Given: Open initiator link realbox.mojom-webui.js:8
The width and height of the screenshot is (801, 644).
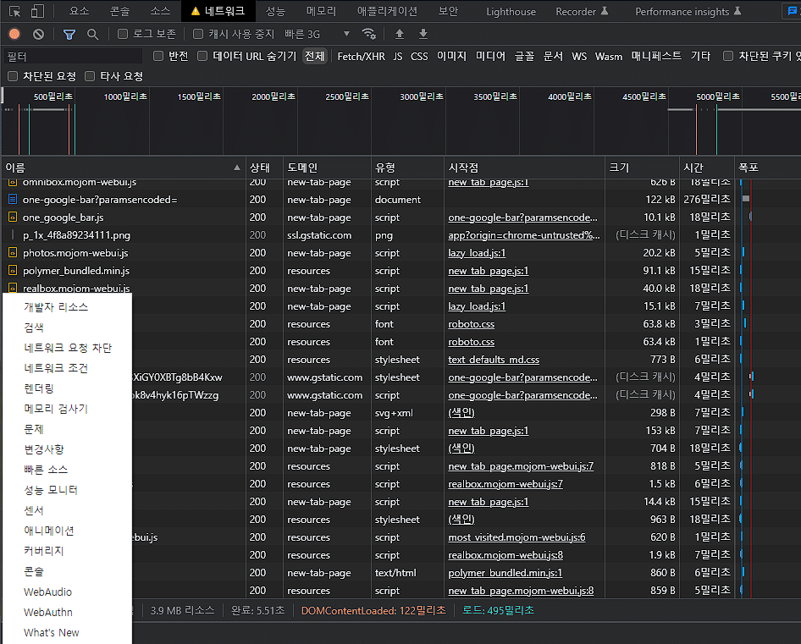Looking at the screenshot, I should tap(505, 555).
